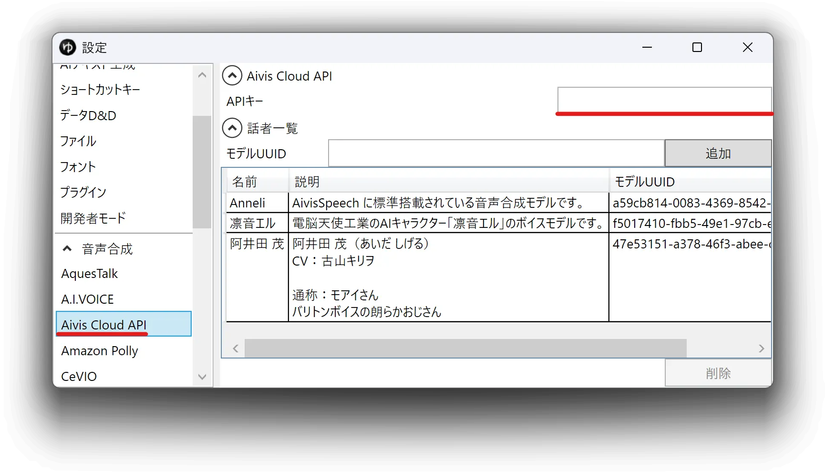Screen dimensions: 825x472
Task: Click sidebar scroll up arrow
Action: [x=202, y=75]
